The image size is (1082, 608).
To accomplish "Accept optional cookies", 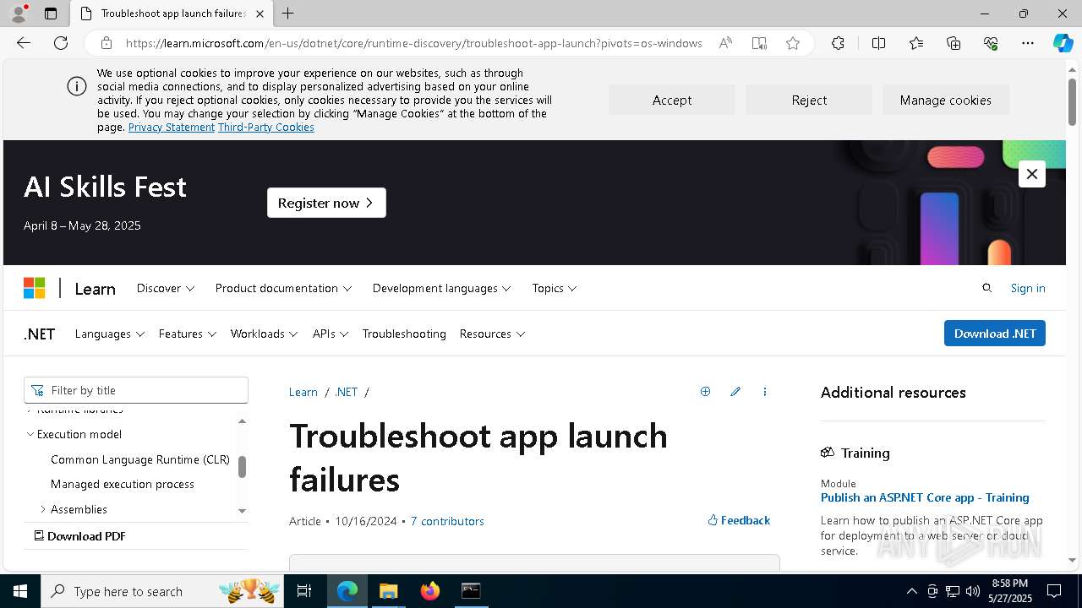I will coord(672,100).
